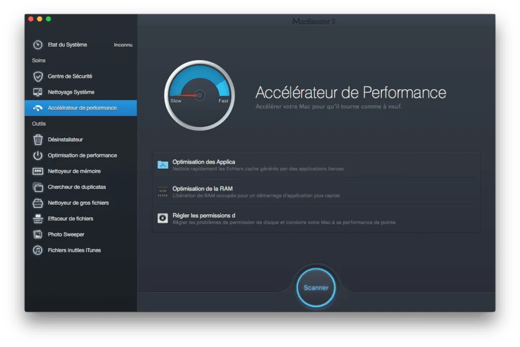Select the Effaceur de fichiers tool
The width and height of the screenshot is (520, 347).
pos(71,218)
